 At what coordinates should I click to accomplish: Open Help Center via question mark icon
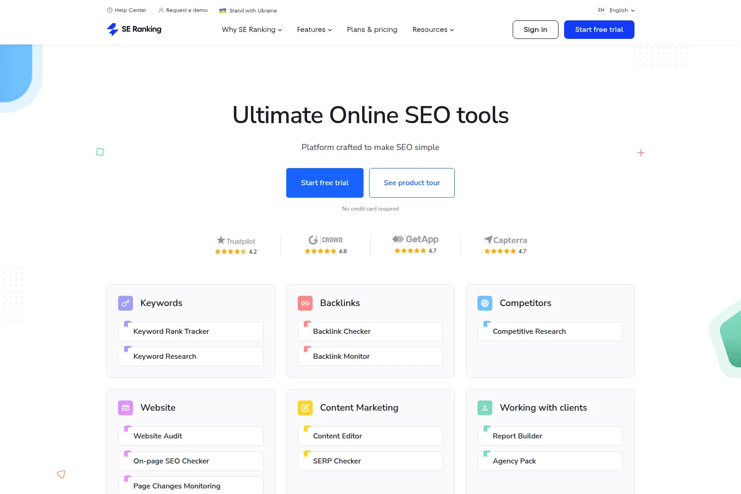109,10
